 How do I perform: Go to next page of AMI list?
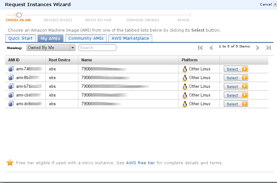coord(258,48)
